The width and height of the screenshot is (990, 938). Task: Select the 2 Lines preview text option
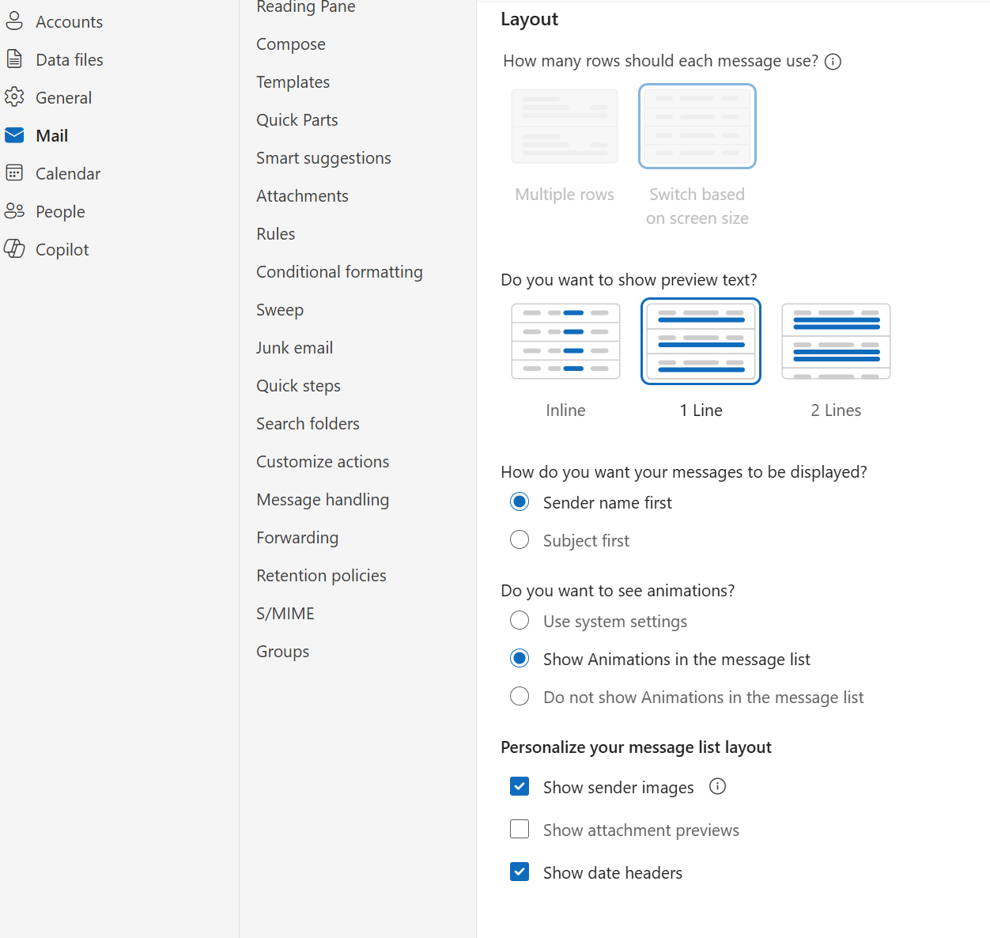point(836,342)
